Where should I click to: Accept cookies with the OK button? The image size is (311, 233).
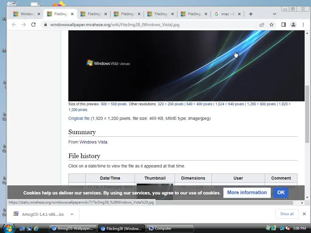pyautogui.click(x=281, y=193)
